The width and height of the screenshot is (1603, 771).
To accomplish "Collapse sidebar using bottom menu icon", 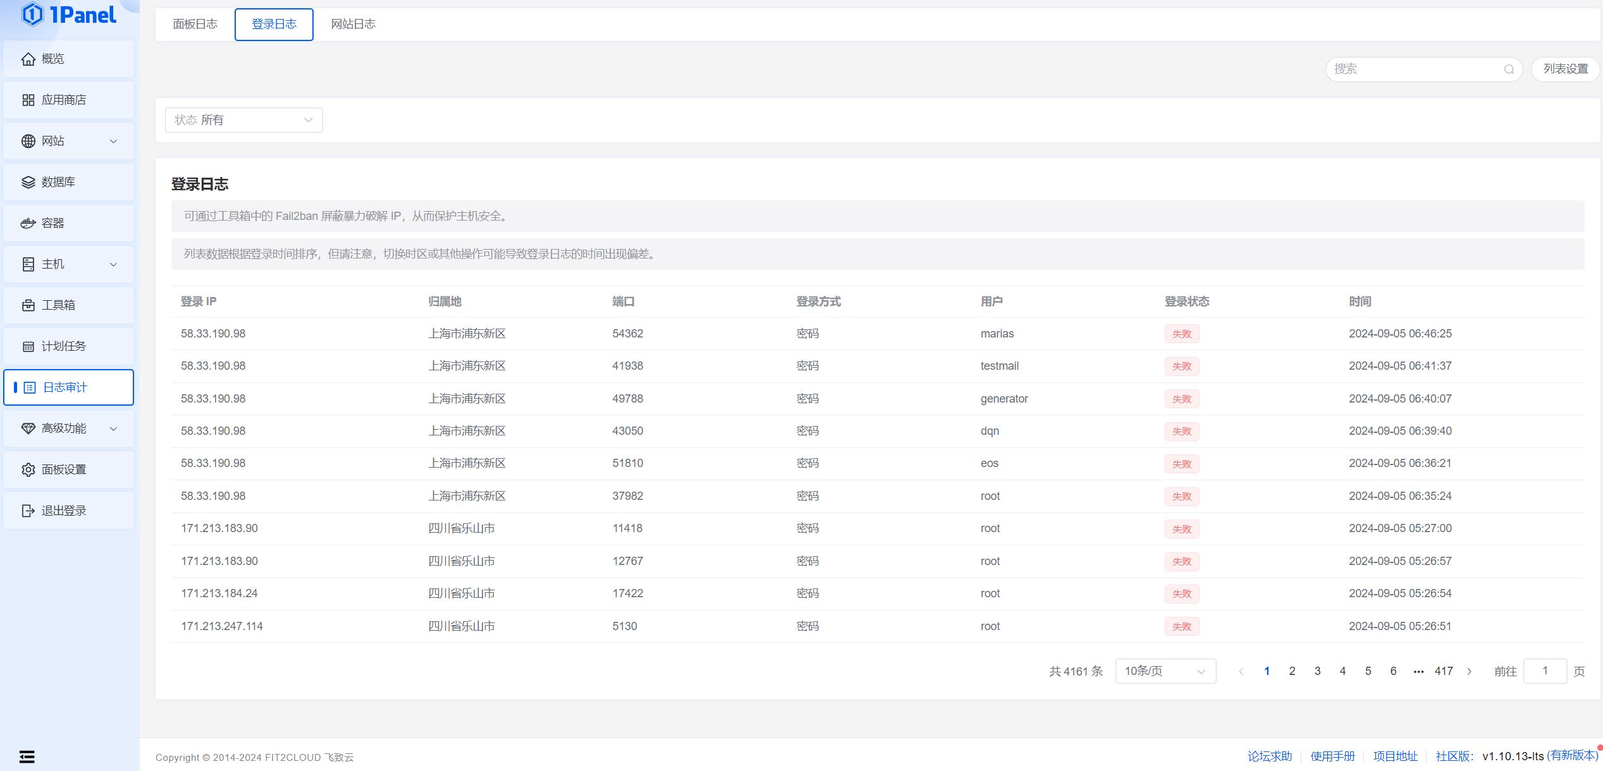I will [x=27, y=756].
